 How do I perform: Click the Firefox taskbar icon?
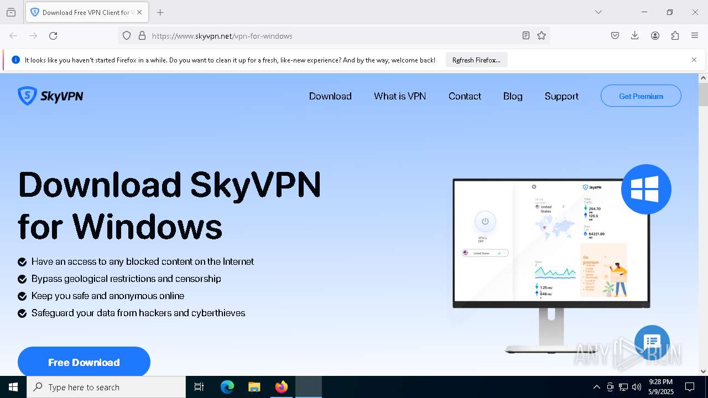point(282,387)
